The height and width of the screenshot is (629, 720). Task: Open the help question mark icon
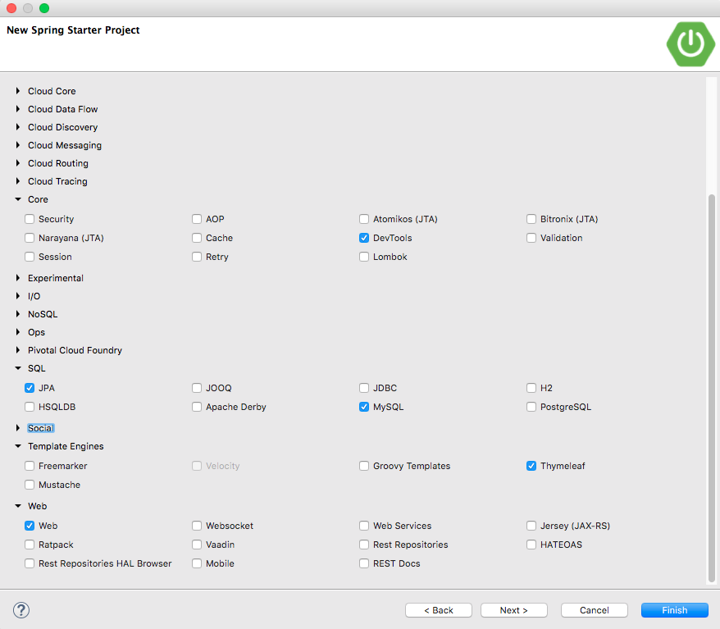pos(21,610)
